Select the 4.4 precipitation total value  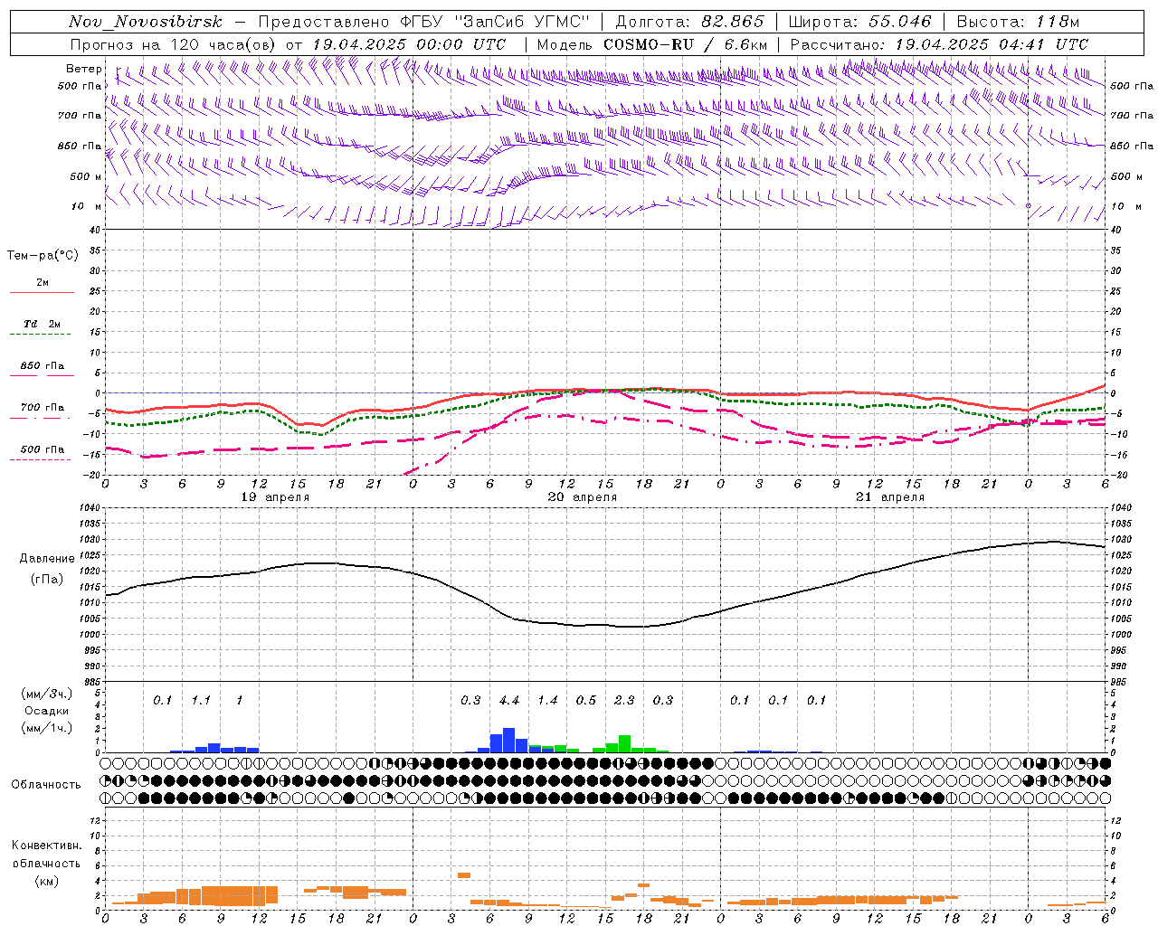coord(509,701)
